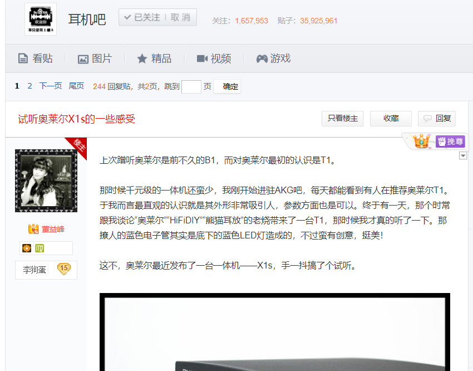The image size is (473, 371).
Task: Expand the post options dropdown arrow
Action: [x=463, y=156]
